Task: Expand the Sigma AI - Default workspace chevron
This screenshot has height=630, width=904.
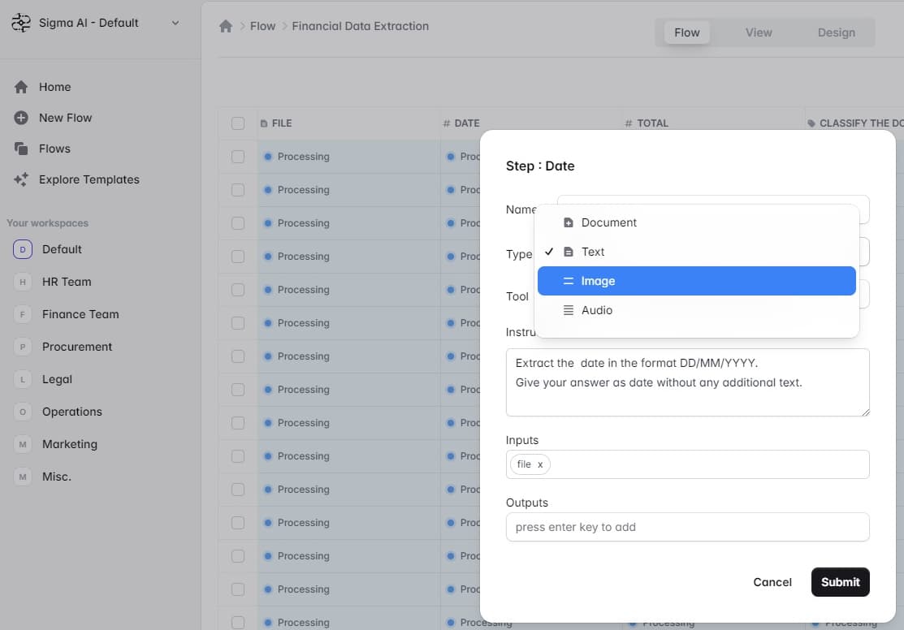Action: pyautogui.click(x=175, y=23)
